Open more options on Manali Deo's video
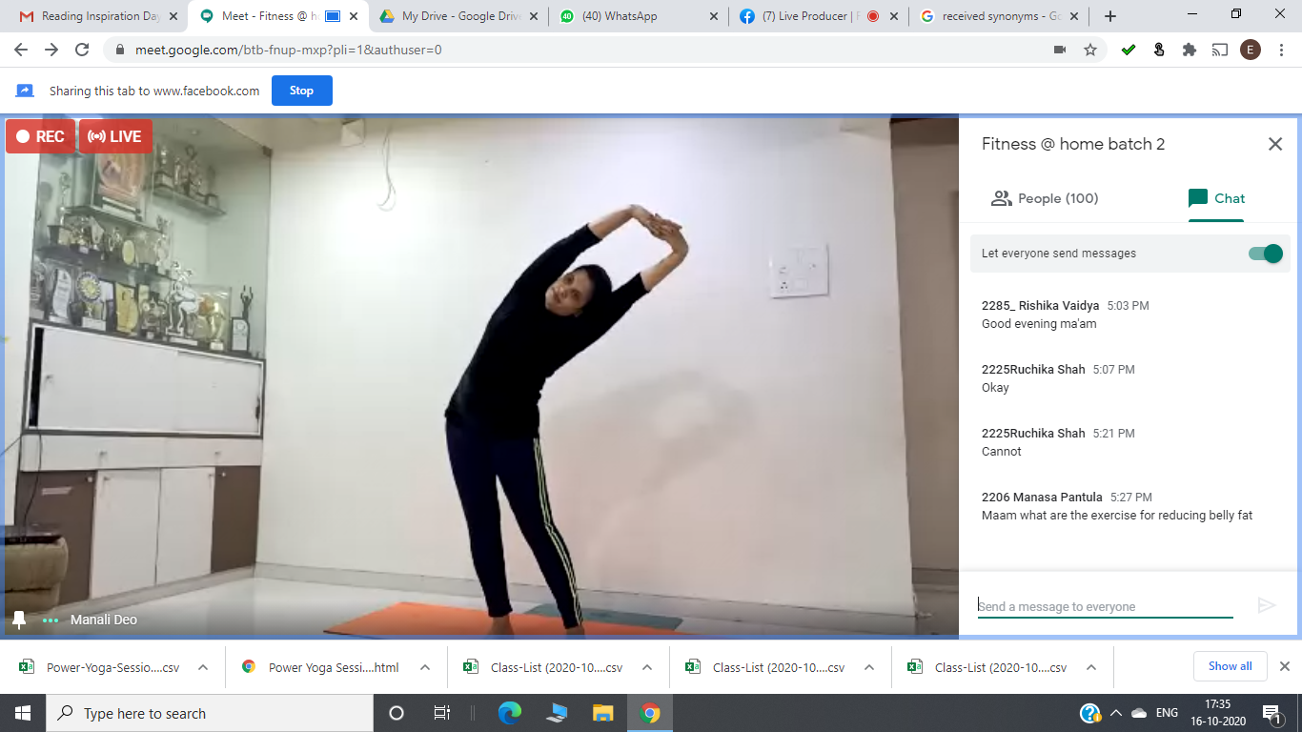This screenshot has height=732, width=1302. point(49,619)
